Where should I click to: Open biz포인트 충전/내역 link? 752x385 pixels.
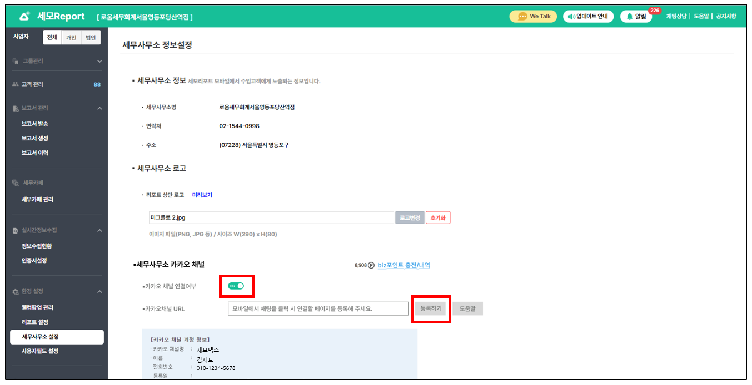pyautogui.click(x=404, y=265)
